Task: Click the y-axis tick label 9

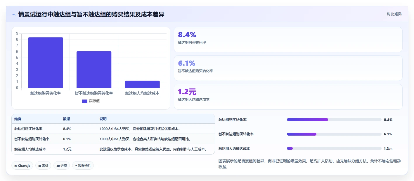Action: [17, 33]
